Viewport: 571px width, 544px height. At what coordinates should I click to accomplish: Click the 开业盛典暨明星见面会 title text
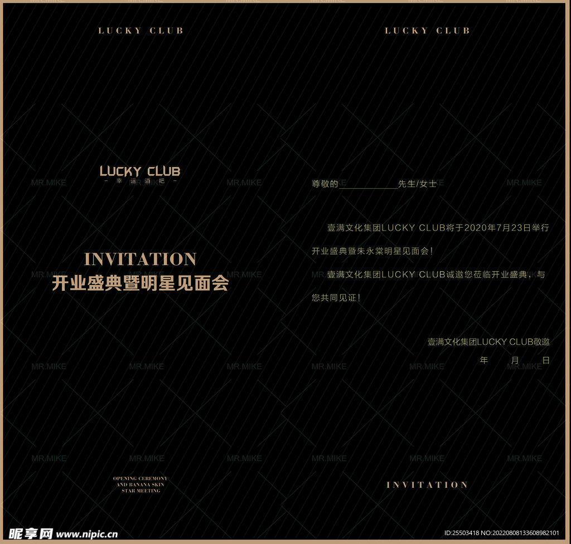point(140,284)
